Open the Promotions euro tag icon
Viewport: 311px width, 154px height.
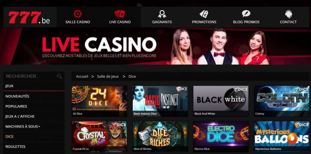coord(204,14)
